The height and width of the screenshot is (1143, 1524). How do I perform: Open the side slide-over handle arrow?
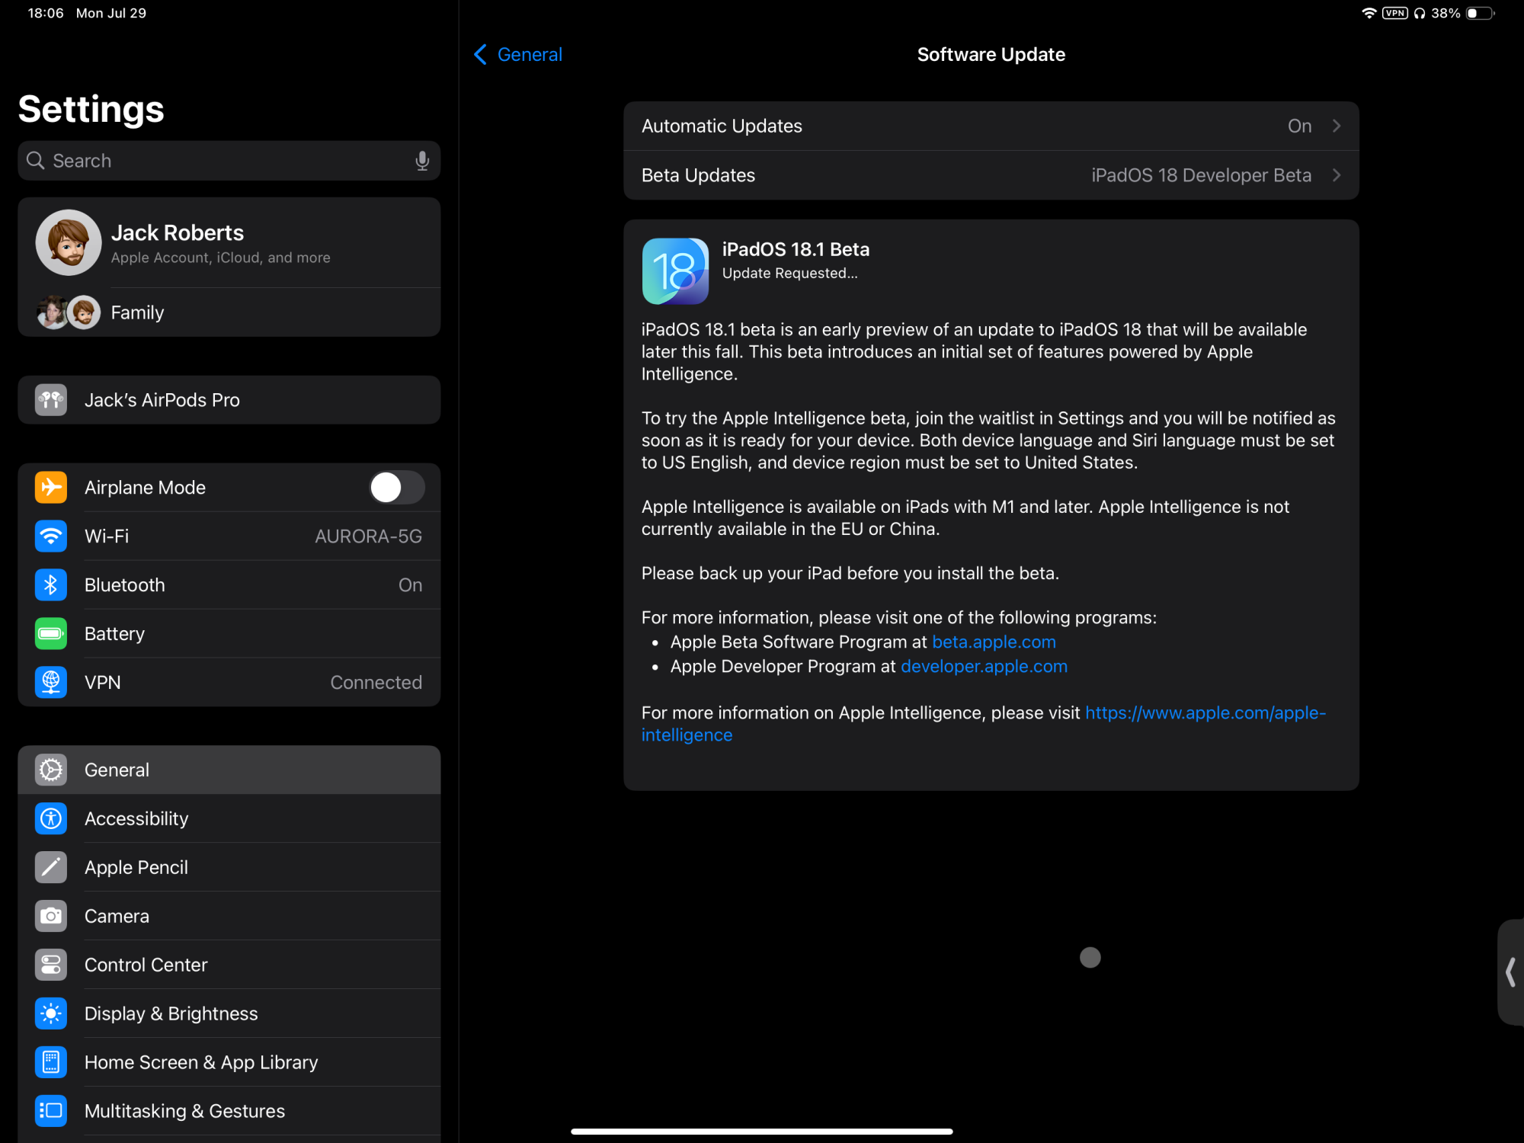pos(1510,972)
